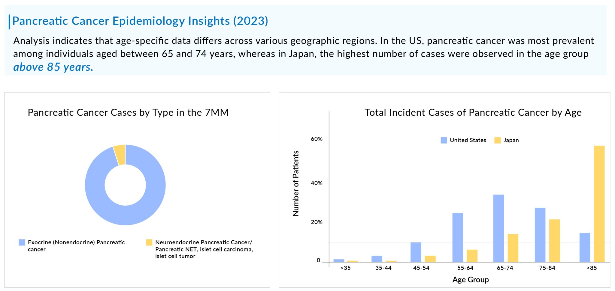Viewport: 615px width, 291px height.
Task: Click the United States 55-64 bar
Action: point(458,237)
